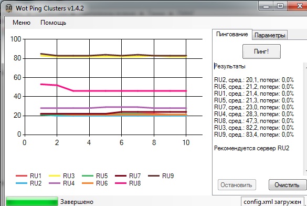This screenshot has width=307, height=206.
Task: Click the Пинг! button
Action: click(261, 51)
